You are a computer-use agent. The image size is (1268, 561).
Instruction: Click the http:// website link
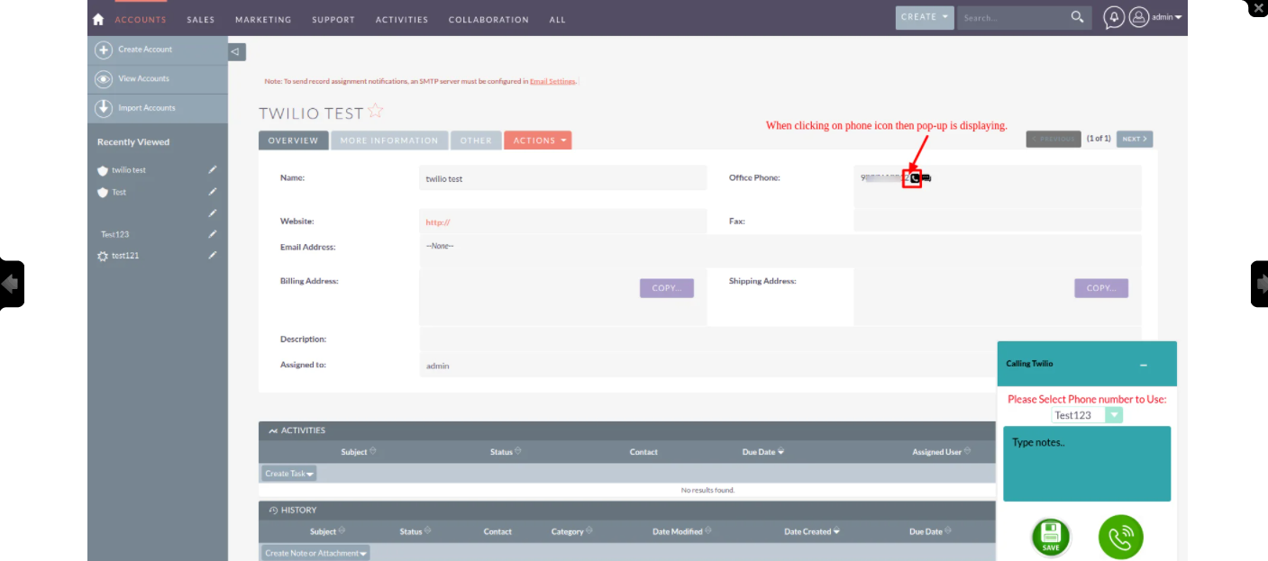pyautogui.click(x=438, y=222)
